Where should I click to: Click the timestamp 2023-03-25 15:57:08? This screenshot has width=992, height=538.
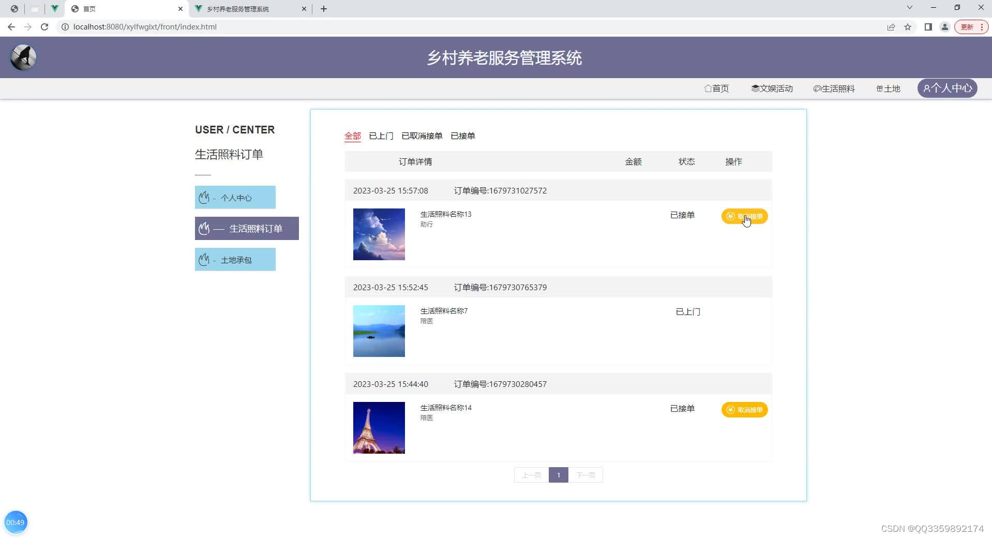(390, 191)
